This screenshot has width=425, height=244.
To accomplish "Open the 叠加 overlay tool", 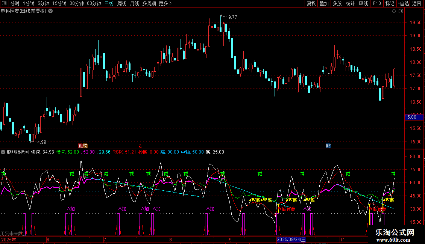I will click(x=324, y=3).
